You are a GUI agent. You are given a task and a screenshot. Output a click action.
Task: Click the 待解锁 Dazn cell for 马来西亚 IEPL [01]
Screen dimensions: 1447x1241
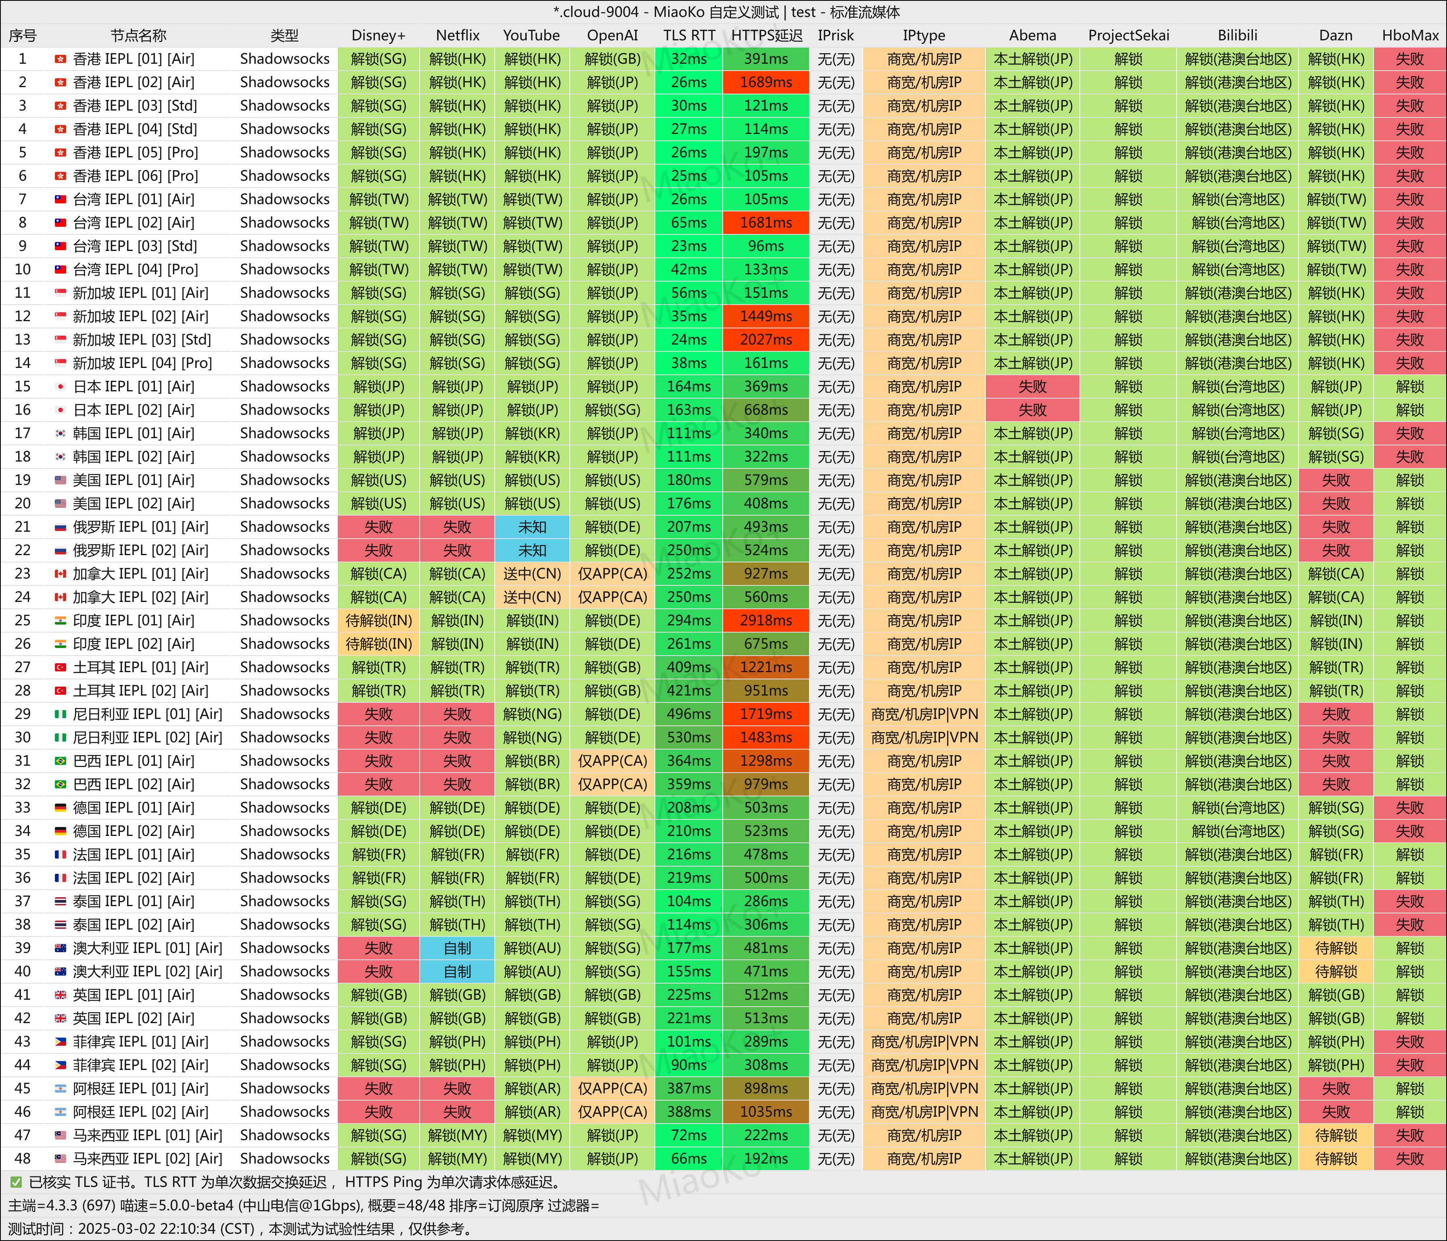click(x=1335, y=1136)
